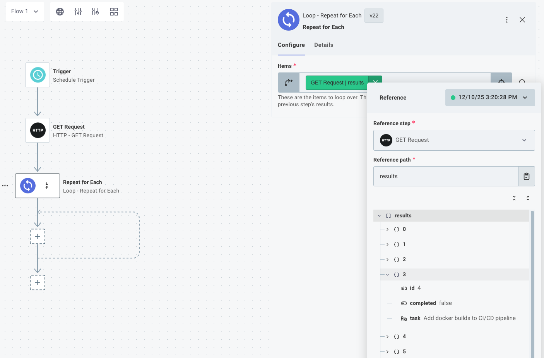Screen dimensions: 544x358
Task: Copy Reference path using the clipboard icon
Action: [527, 176]
